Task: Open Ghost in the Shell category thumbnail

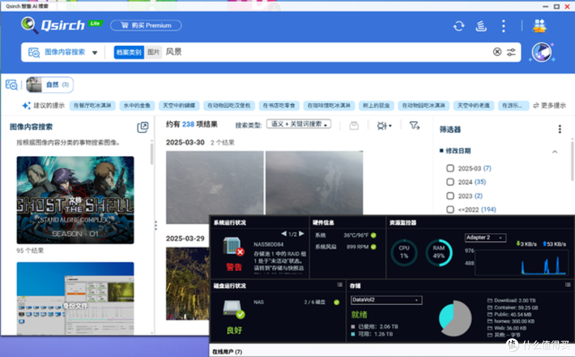Action: [x=75, y=200]
